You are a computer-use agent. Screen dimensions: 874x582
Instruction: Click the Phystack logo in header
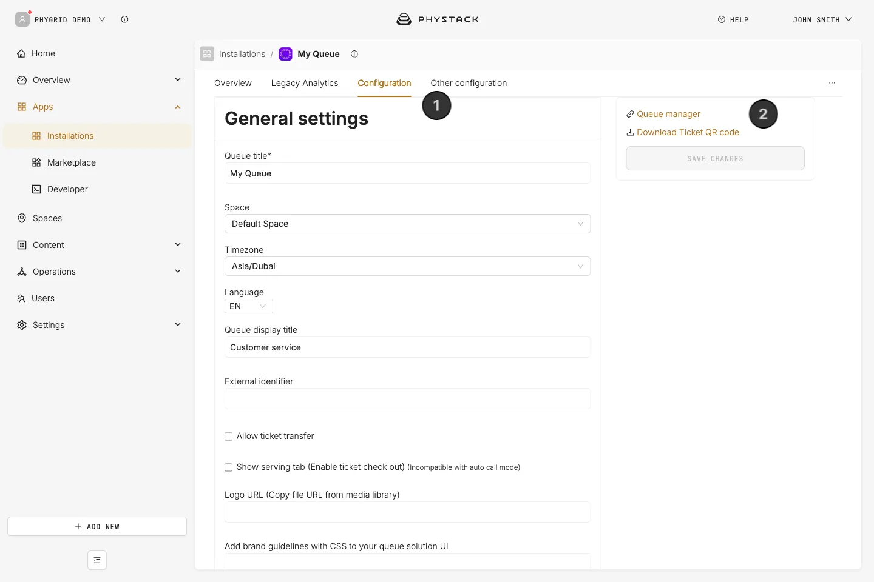[x=437, y=19]
